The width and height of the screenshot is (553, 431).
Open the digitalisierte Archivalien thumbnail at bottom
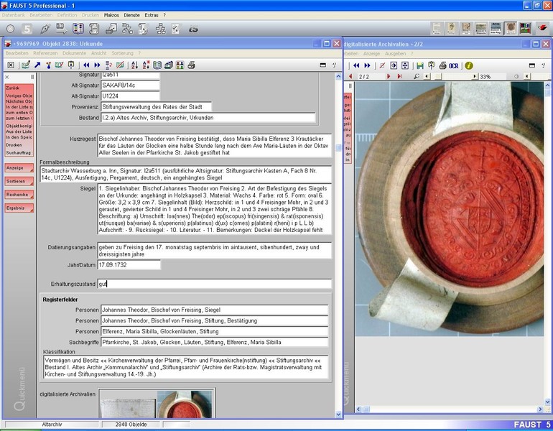157,403
